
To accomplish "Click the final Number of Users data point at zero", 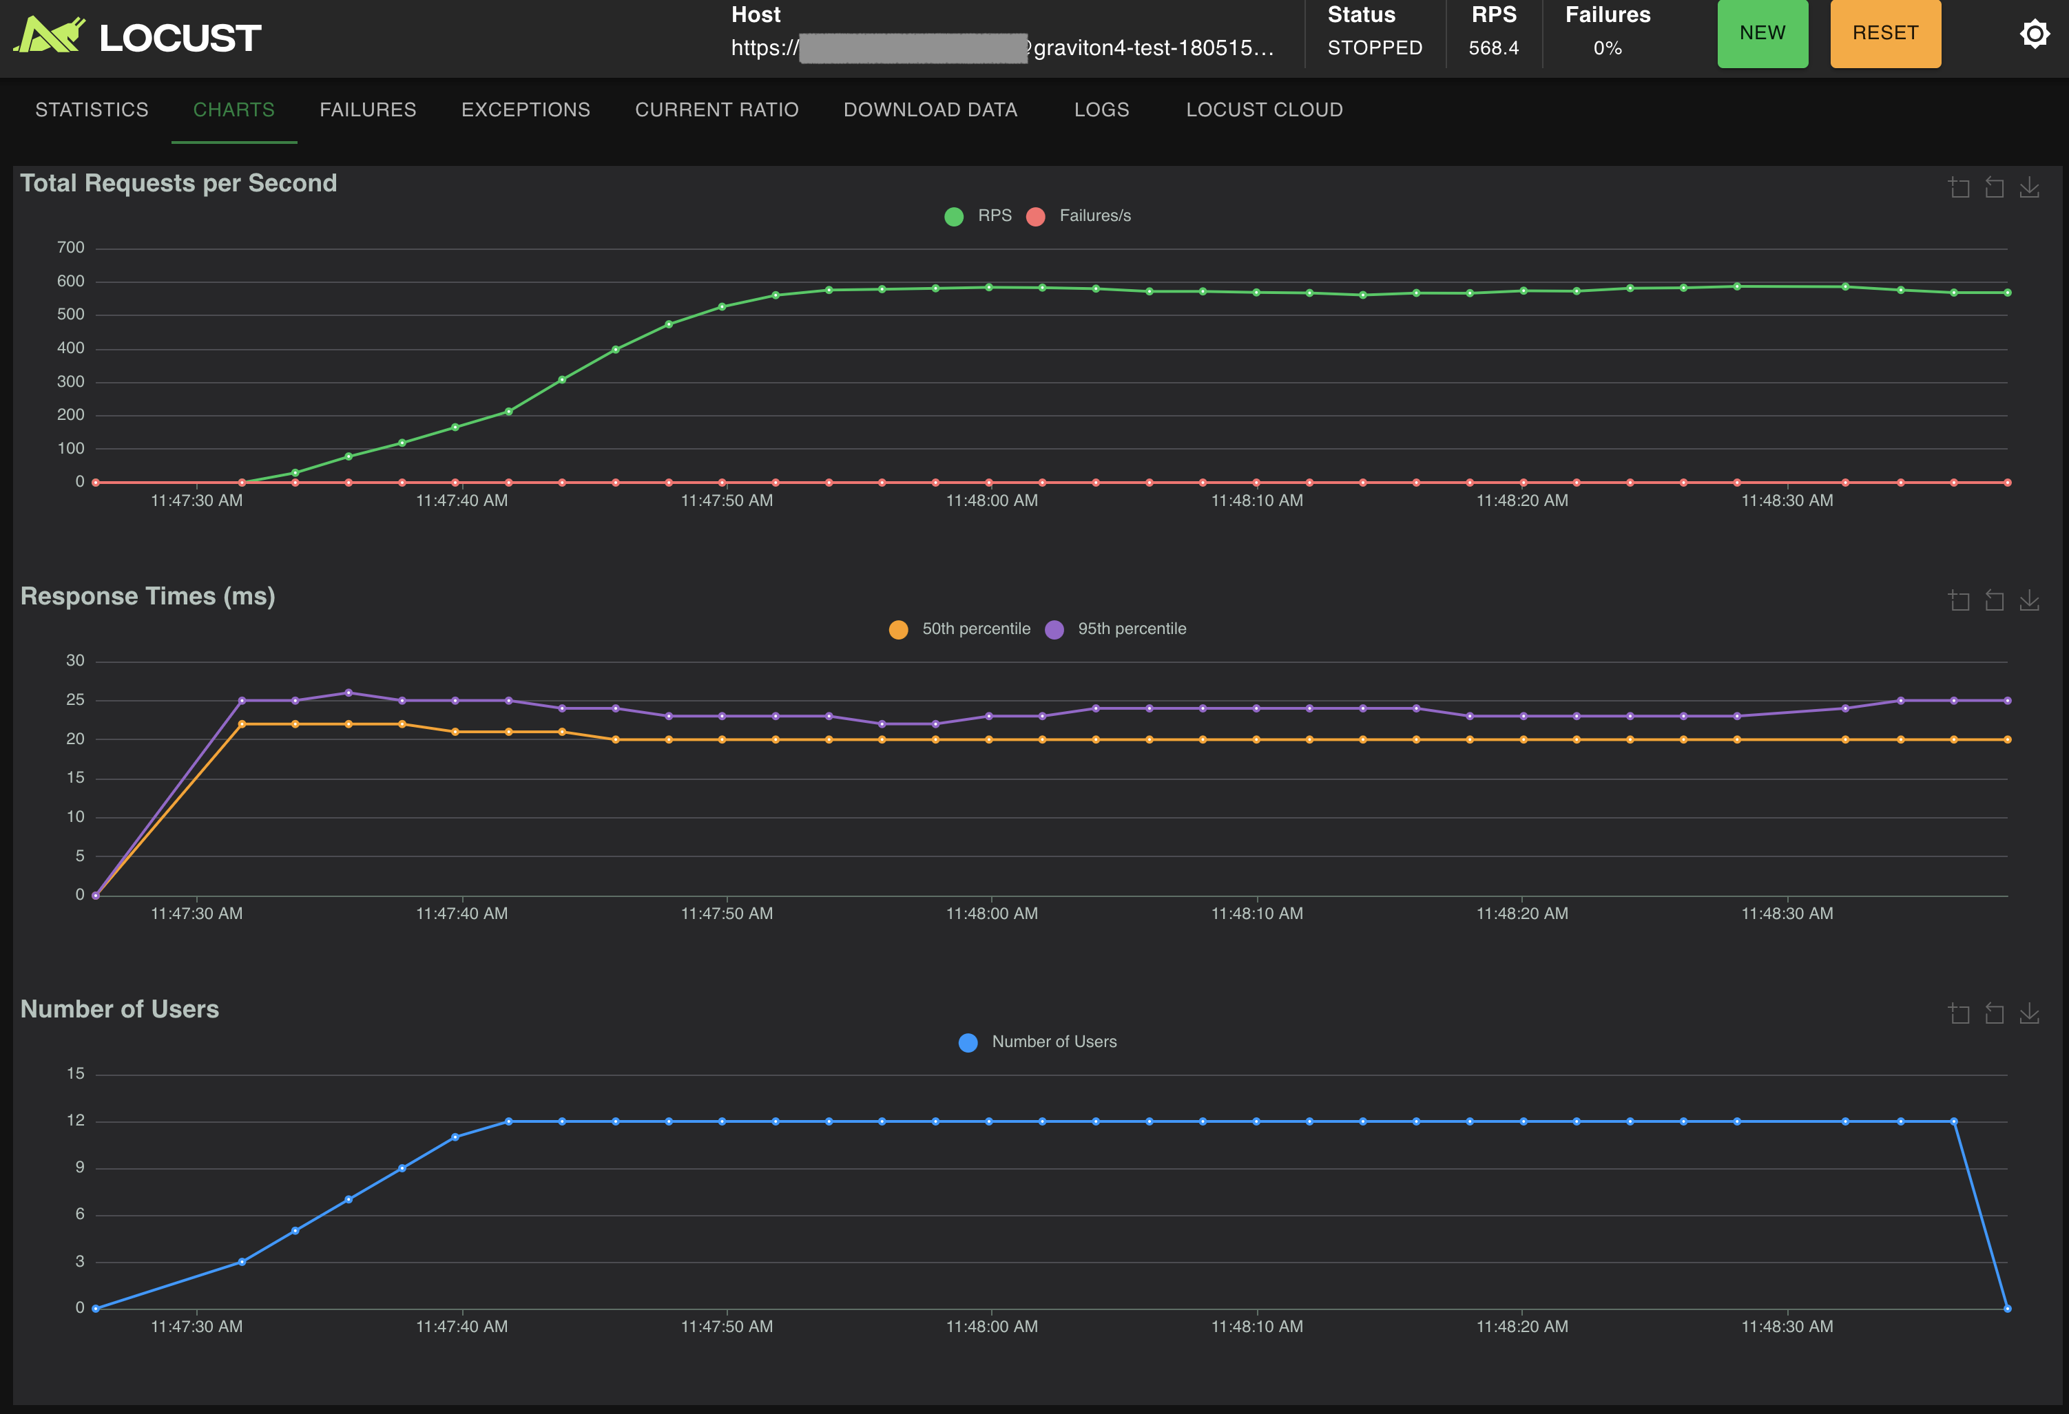I will coord(2007,1308).
